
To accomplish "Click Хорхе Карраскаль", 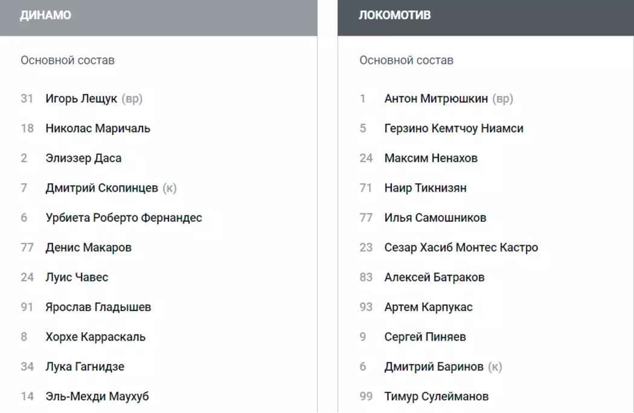I will click(x=95, y=337).
